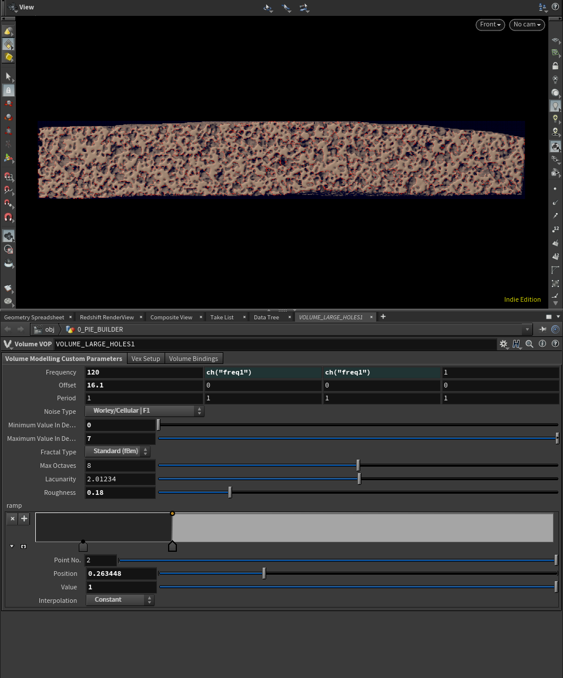
Task: Open the Noise Type dropdown menu
Action: (145, 411)
